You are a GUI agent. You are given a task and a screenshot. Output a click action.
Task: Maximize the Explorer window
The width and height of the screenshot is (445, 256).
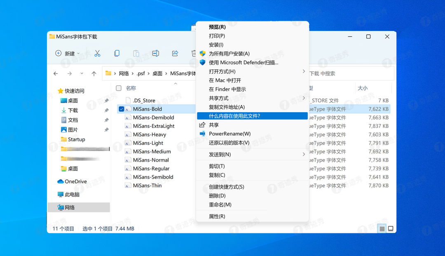coord(368,37)
